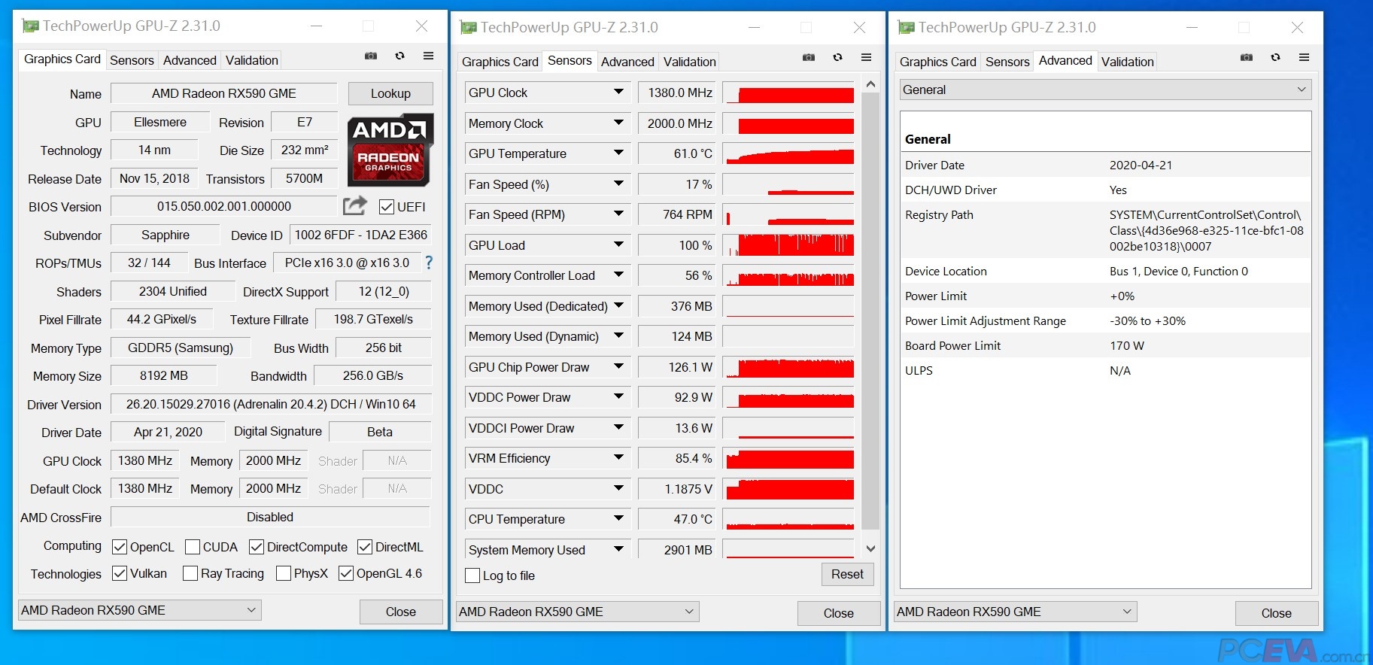Click BIOS Version field value
1373x665 pixels.
(224, 206)
